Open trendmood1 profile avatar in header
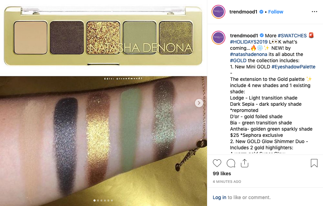Image resolution: width=323 pixels, height=206 pixels. [x=218, y=12]
